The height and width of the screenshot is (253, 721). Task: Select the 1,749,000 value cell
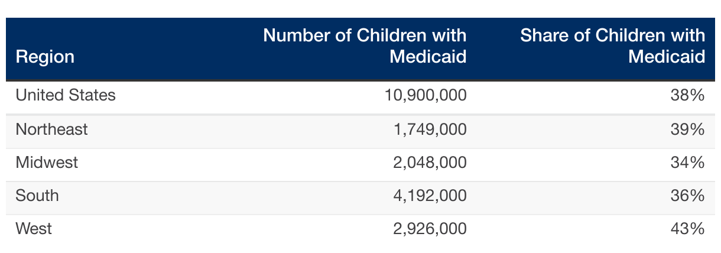pos(430,129)
